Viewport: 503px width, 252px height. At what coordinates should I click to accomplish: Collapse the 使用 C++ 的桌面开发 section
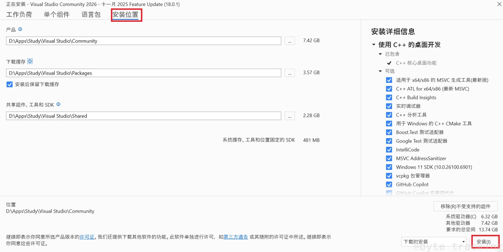click(373, 44)
